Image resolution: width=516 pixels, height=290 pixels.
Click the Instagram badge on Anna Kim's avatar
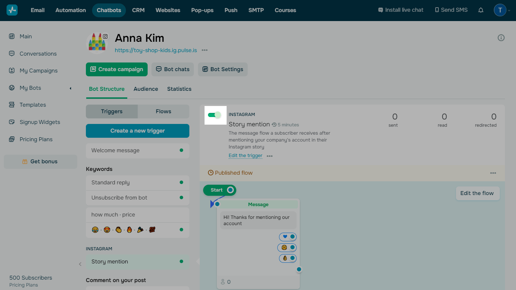(x=106, y=36)
